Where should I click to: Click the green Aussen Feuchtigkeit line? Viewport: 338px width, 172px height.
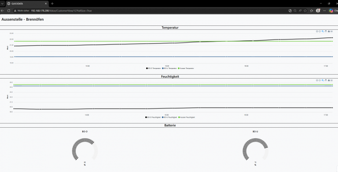click(x=173, y=85)
